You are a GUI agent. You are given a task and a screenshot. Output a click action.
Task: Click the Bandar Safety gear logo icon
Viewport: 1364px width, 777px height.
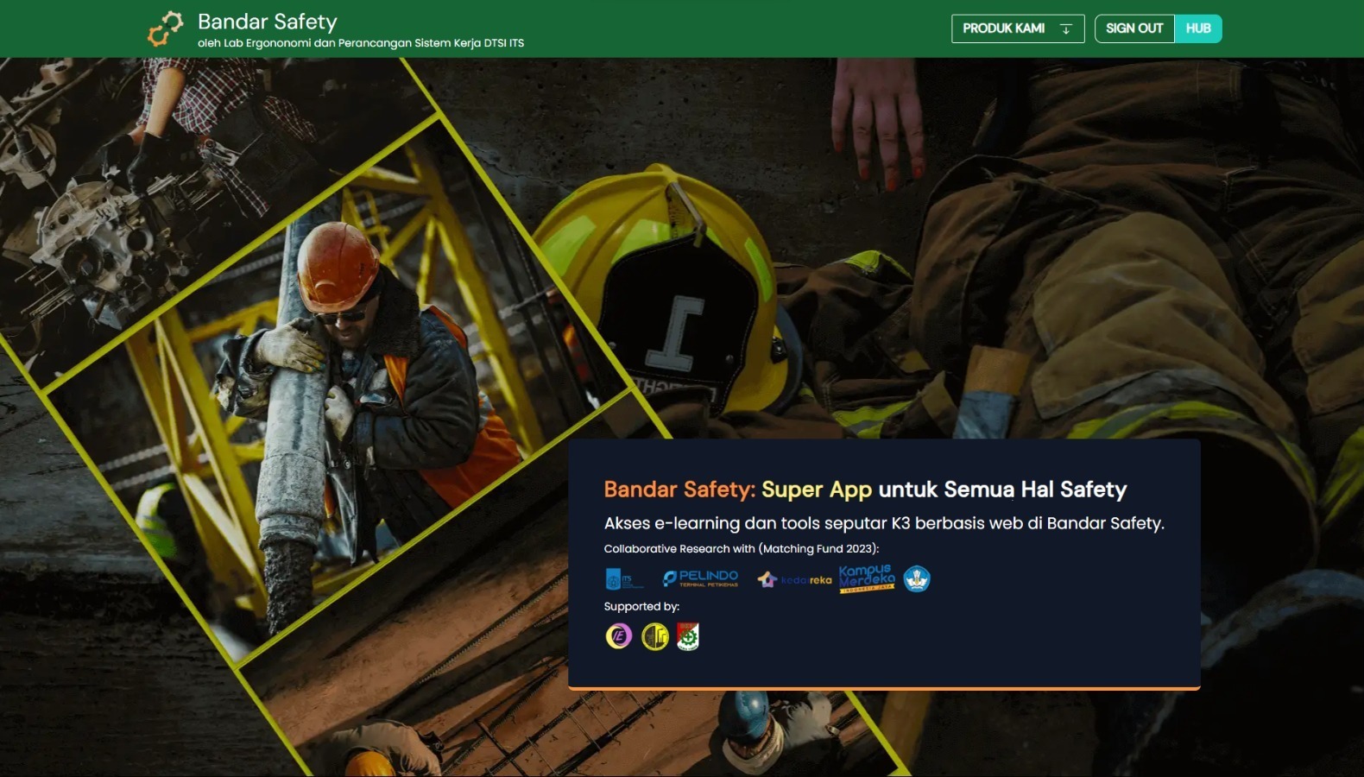(165, 28)
